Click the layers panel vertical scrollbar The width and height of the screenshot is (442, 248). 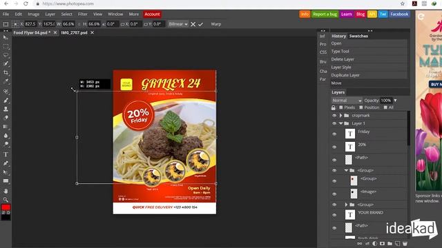tap(408, 128)
